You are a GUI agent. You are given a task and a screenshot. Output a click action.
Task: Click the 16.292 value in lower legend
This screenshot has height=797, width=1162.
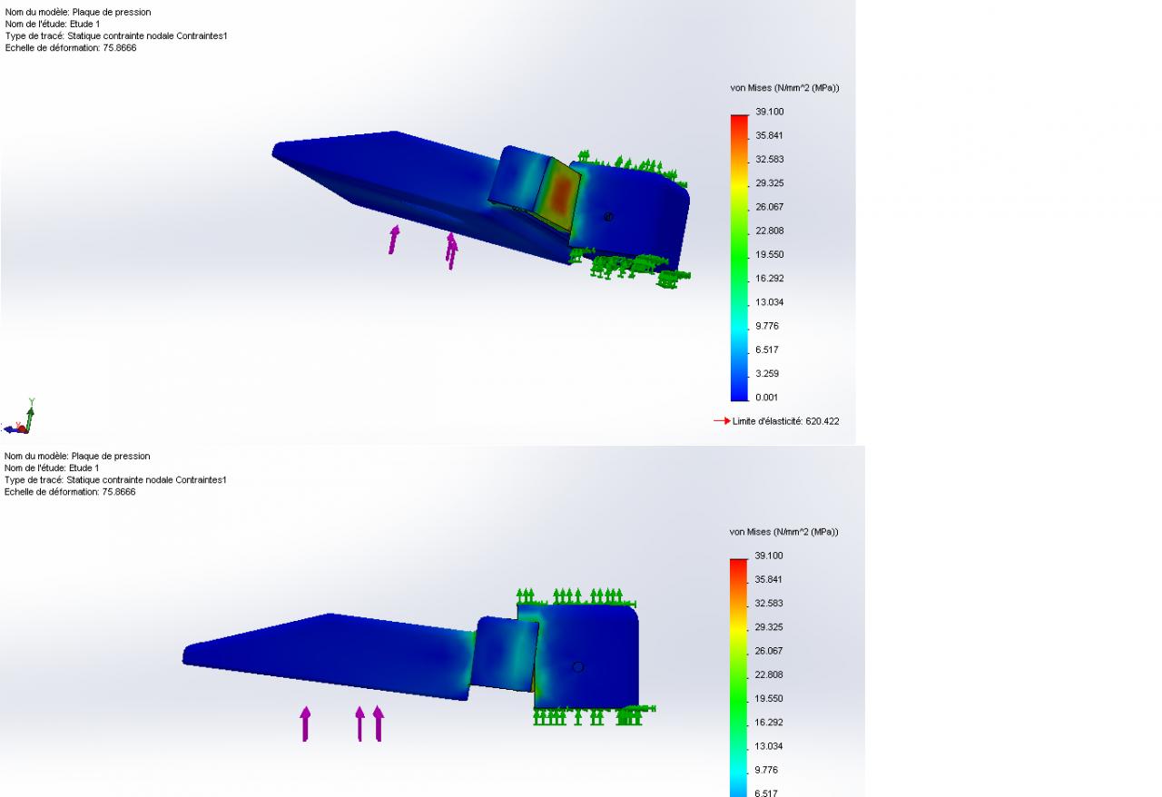(769, 722)
